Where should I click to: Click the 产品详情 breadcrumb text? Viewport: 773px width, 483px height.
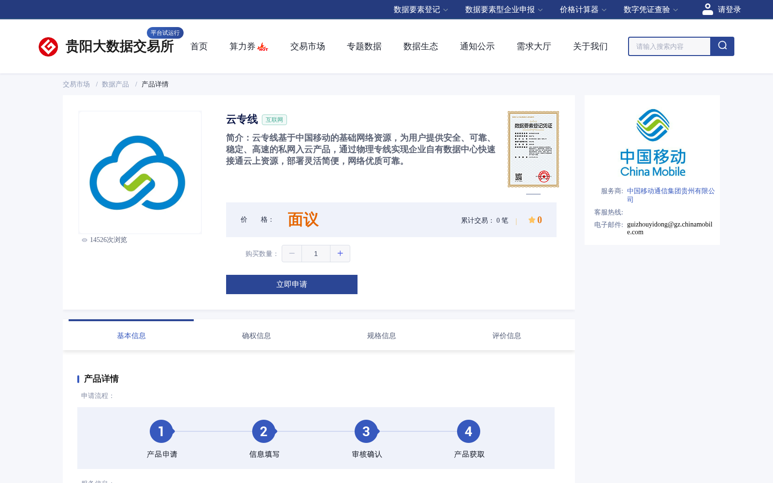pyautogui.click(x=155, y=84)
